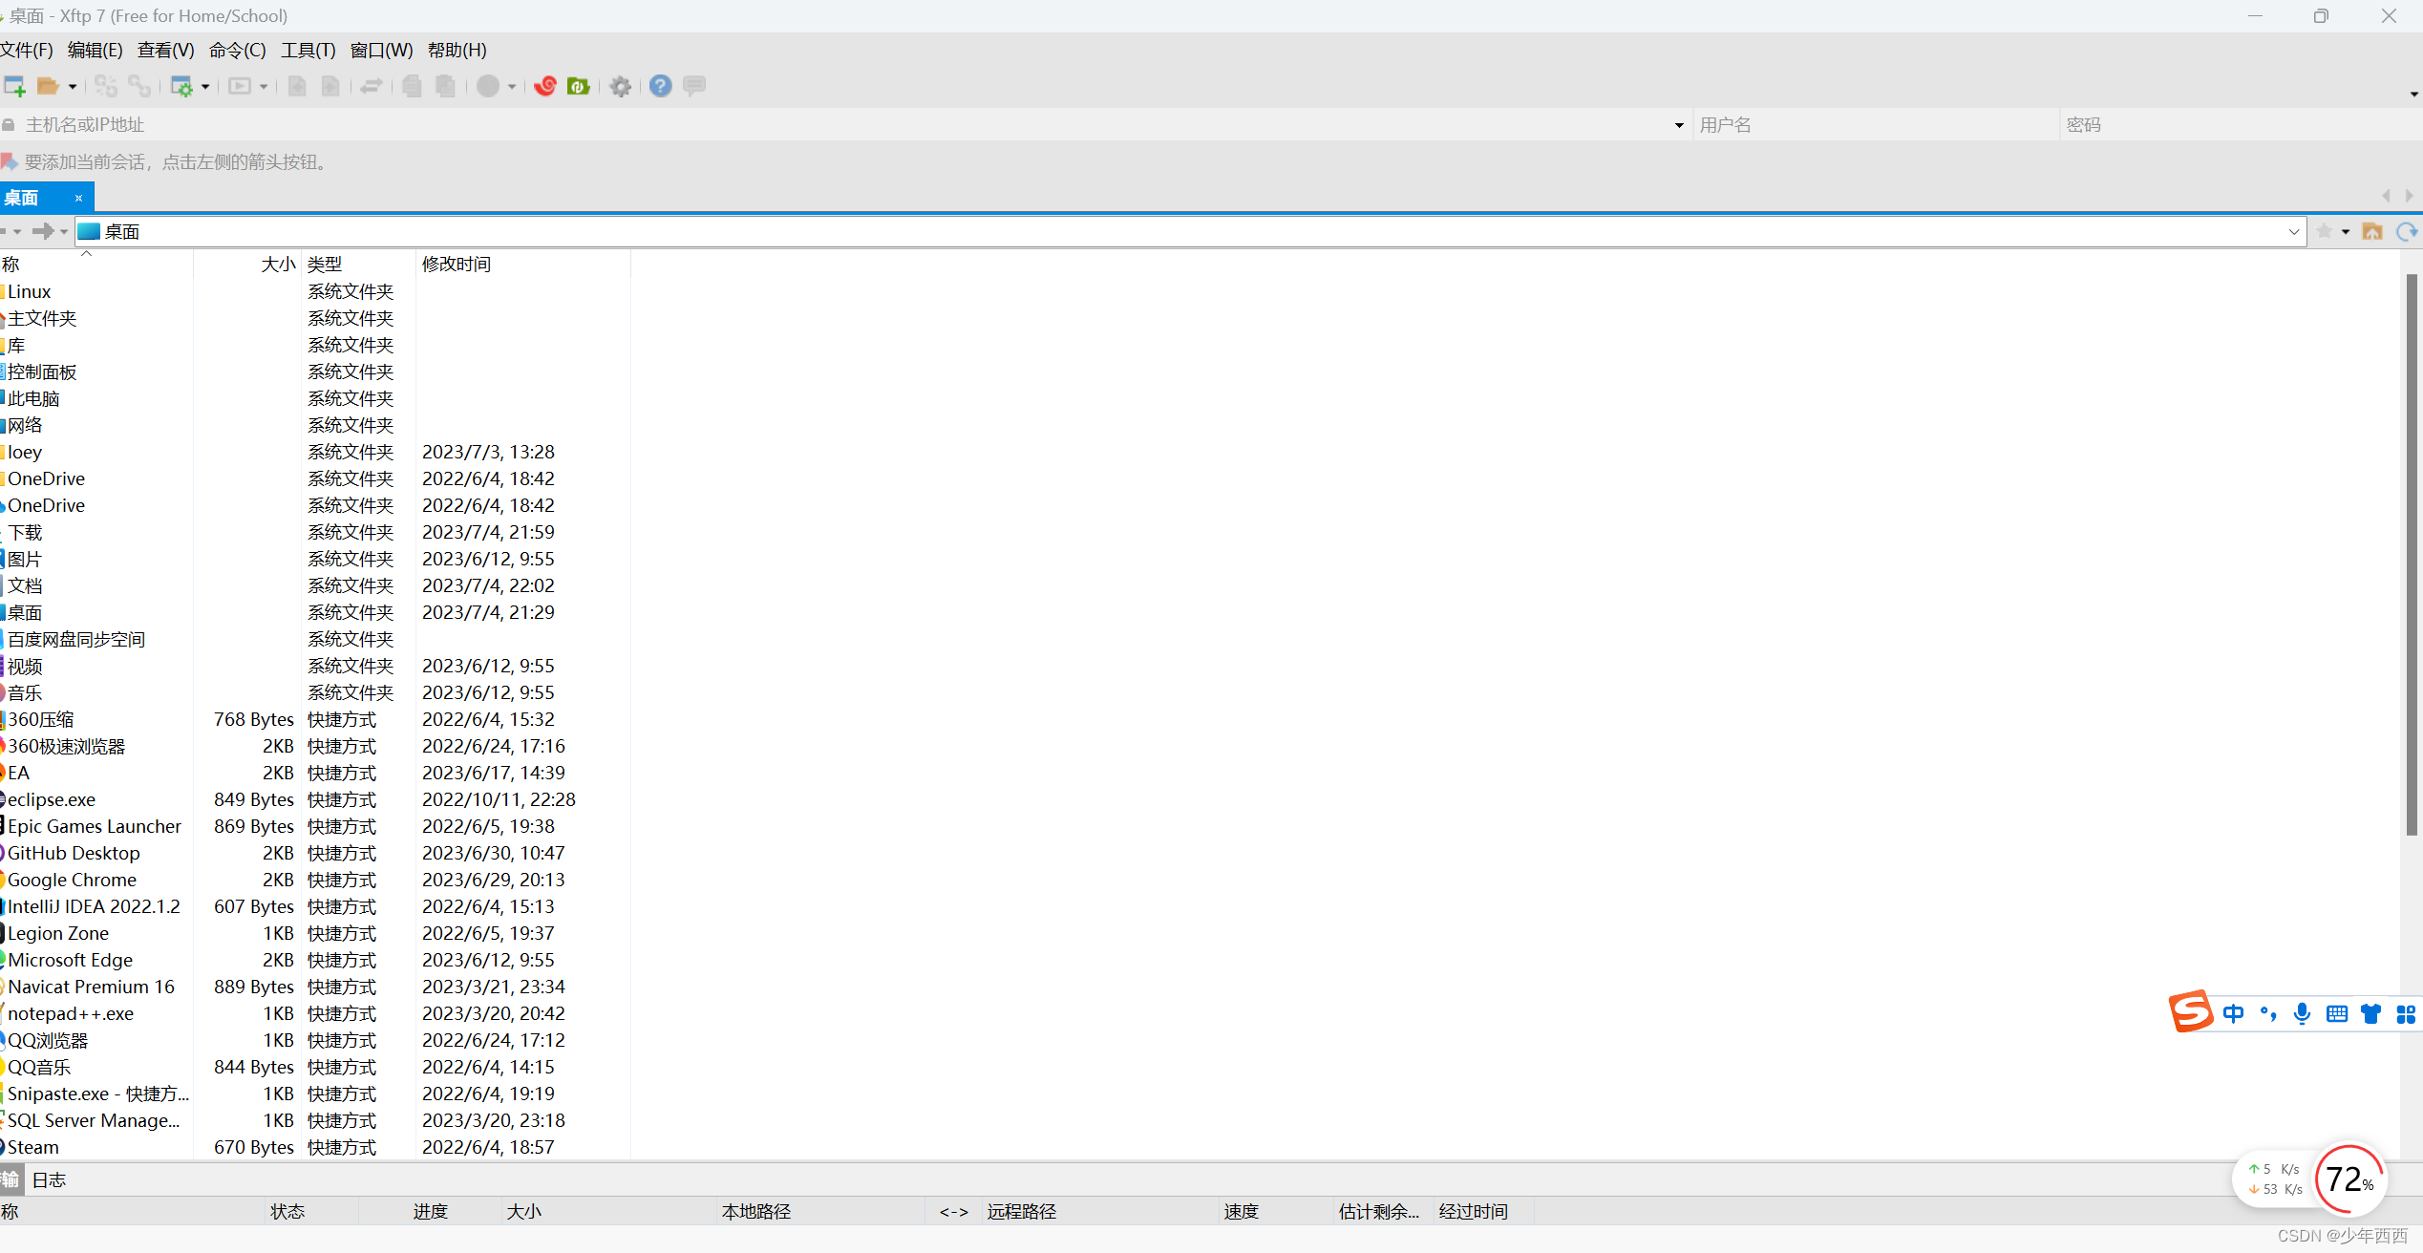Expand the globe icon dropdown arrow
Image resolution: width=2423 pixels, height=1253 pixels.
click(512, 87)
